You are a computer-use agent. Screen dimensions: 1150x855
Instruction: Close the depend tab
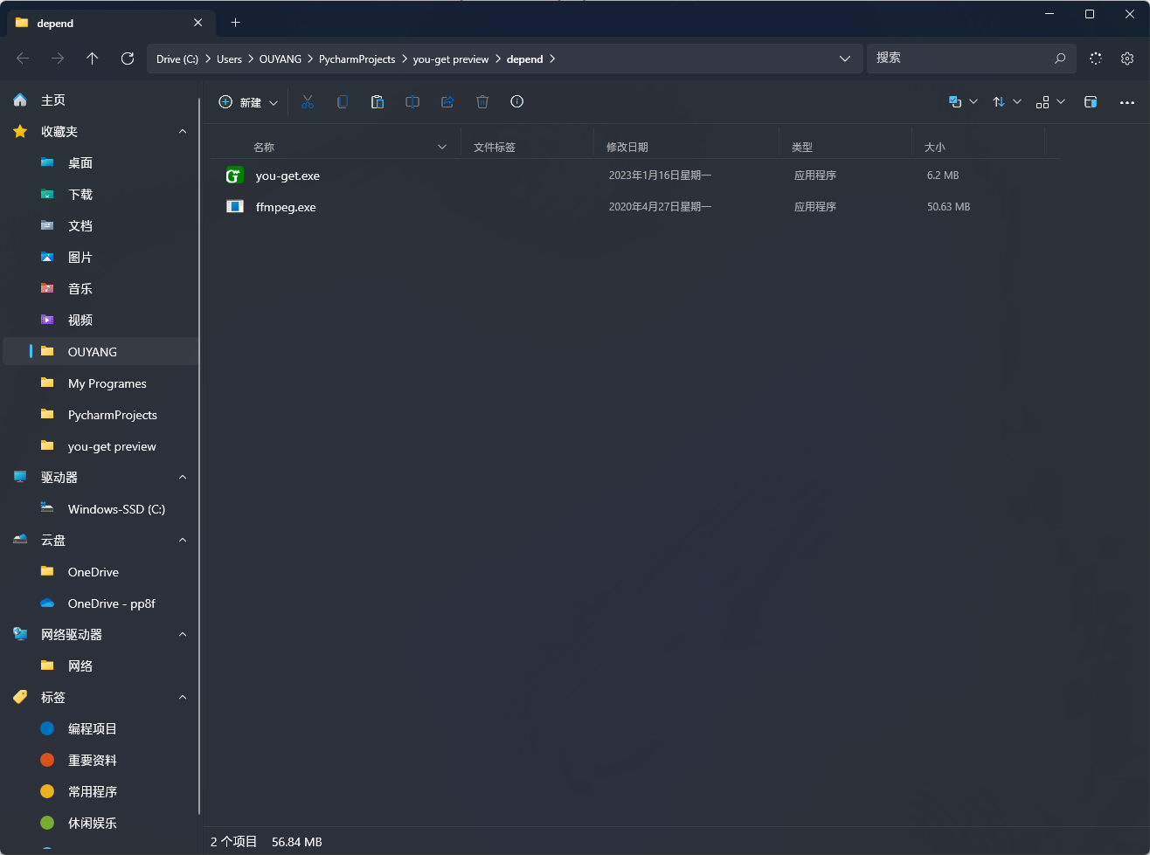click(198, 23)
